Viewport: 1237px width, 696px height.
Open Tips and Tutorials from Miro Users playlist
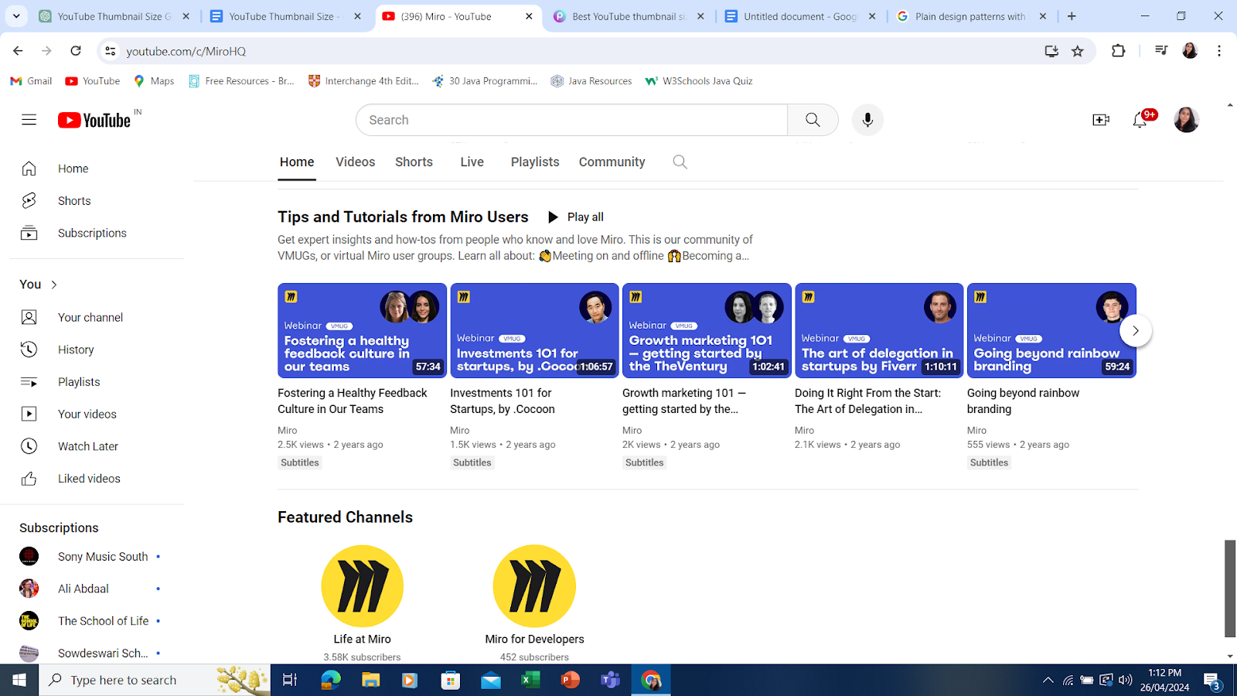pyautogui.click(x=403, y=217)
